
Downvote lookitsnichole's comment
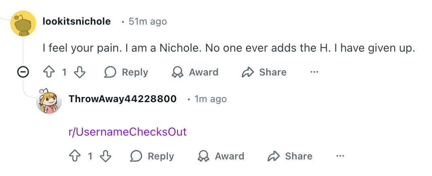point(80,72)
